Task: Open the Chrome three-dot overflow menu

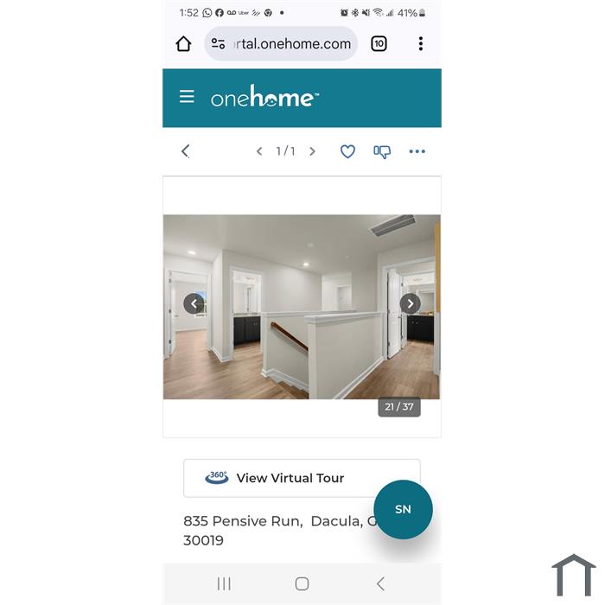Action: pyautogui.click(x=421, y=43)
